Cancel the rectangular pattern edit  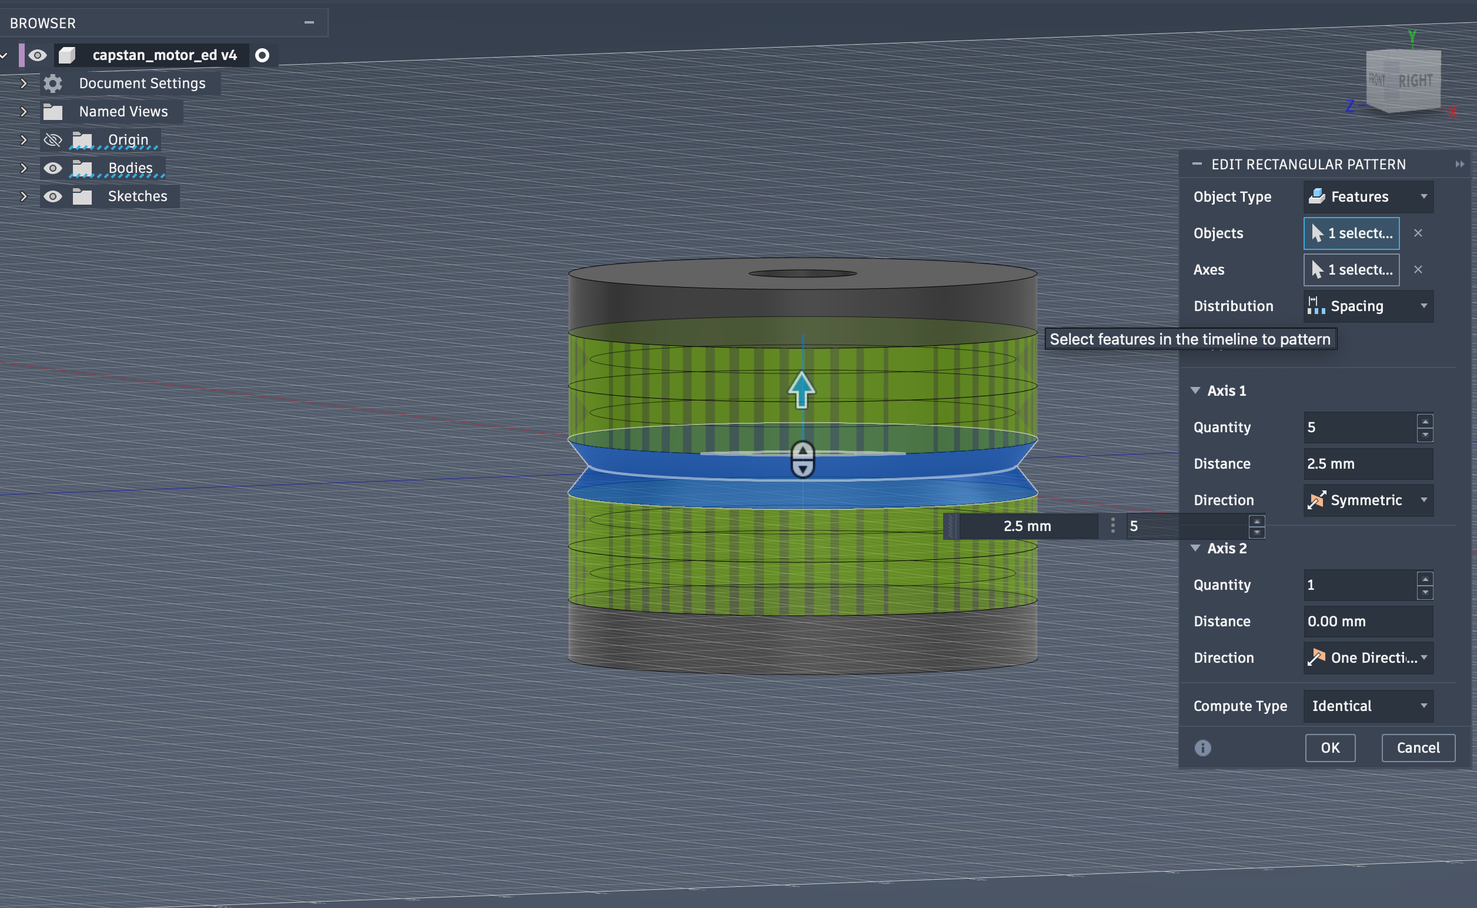click(1418, 747)
